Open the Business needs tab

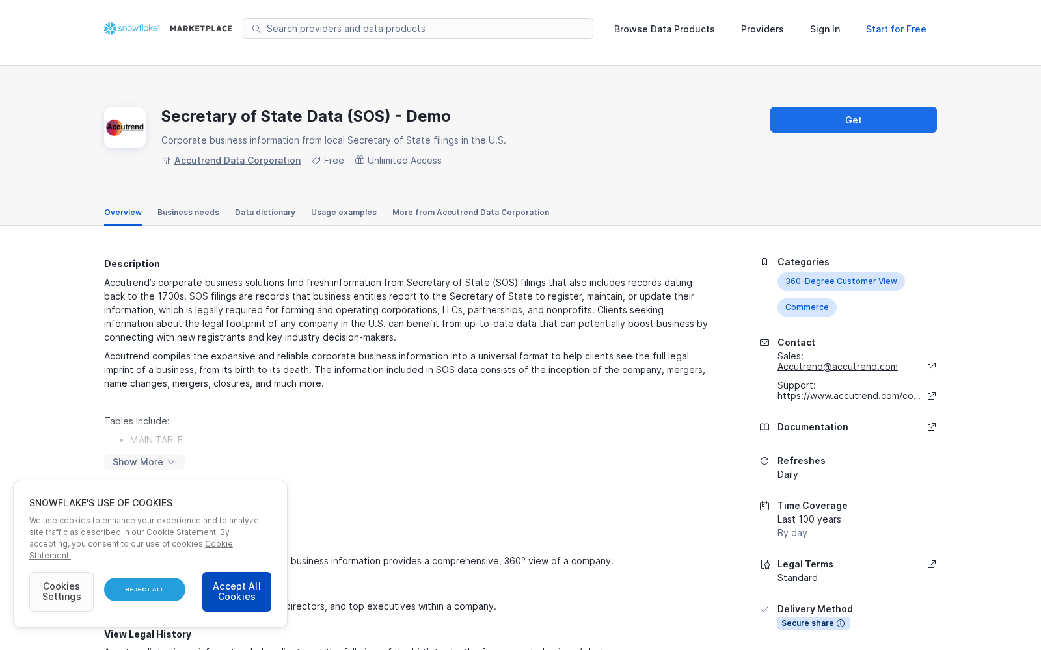click(x=188, y=213)
